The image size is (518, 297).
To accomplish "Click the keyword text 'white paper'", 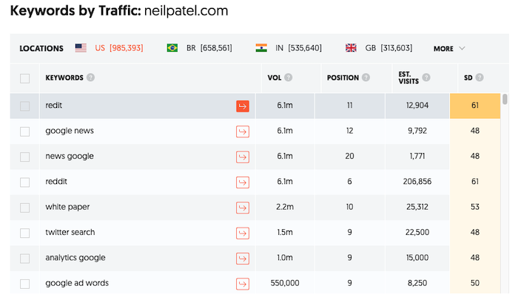I will coord(67,208).
